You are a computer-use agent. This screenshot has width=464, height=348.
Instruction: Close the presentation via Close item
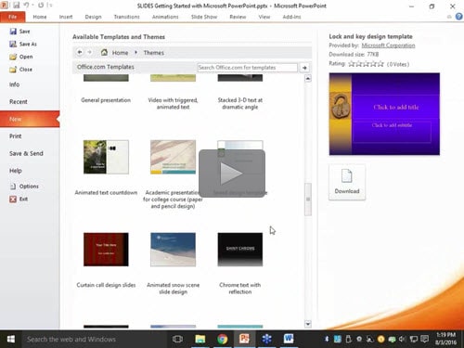click(20, 70)
